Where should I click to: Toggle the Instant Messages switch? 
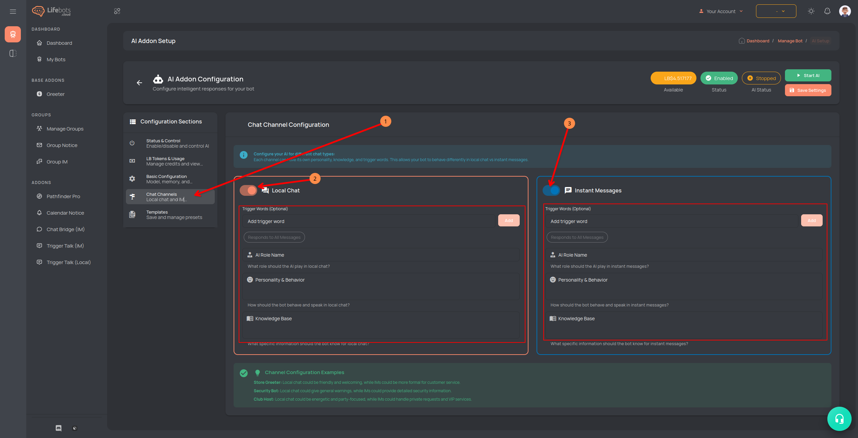click(x=551, y=190)
